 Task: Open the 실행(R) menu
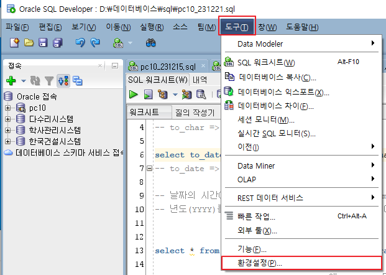pos(152,27)
